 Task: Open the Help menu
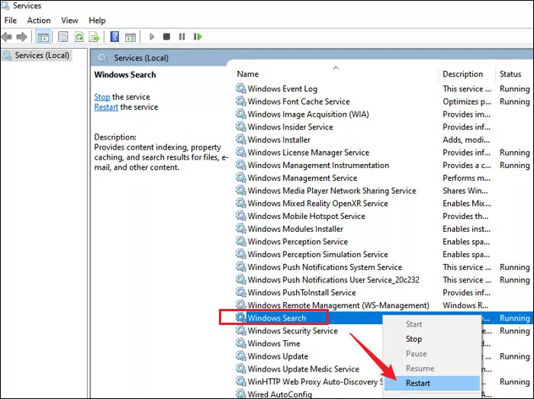click(x=97, y=21)
